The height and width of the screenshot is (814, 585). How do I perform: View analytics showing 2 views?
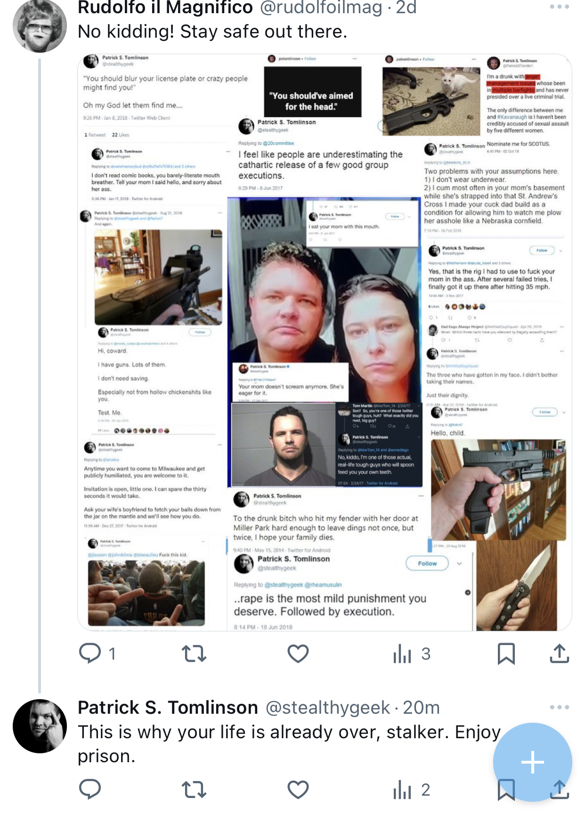pyautogui.click(x=412, y=790)
